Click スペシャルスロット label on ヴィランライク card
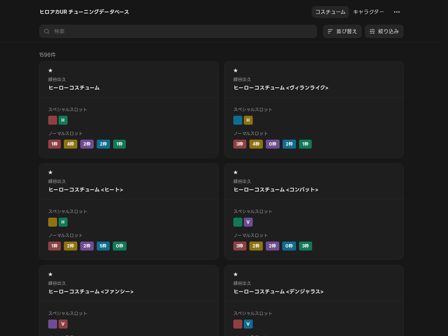Screen dimensions: 448x336 click(x=253, y=110)
